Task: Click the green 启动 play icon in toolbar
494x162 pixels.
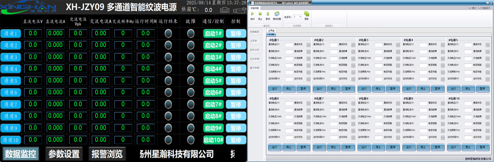Action: [252, 14]
